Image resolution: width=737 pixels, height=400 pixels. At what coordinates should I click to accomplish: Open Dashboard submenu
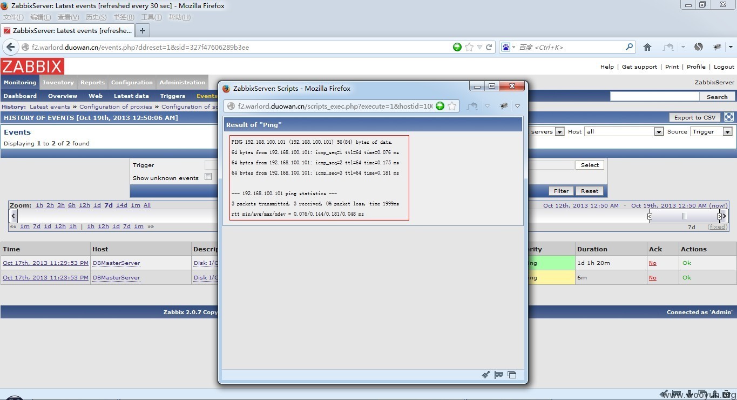pos(20,96)
